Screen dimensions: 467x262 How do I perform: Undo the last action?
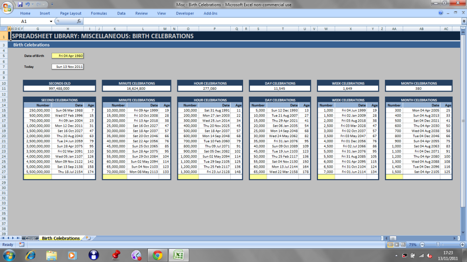[x=28, y=4]
